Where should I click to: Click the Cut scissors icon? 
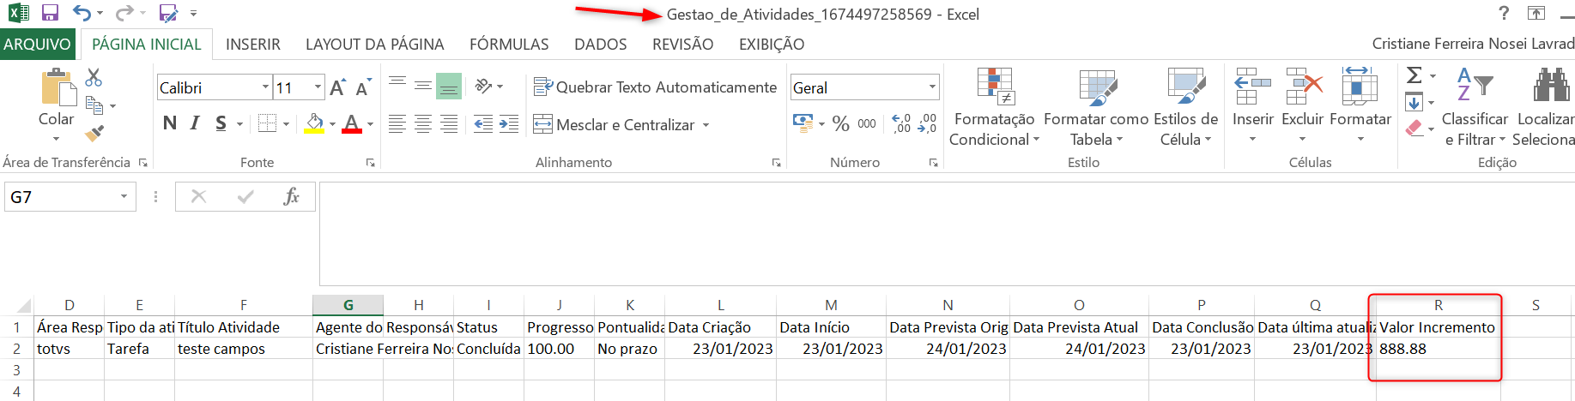tap(94, 78)
